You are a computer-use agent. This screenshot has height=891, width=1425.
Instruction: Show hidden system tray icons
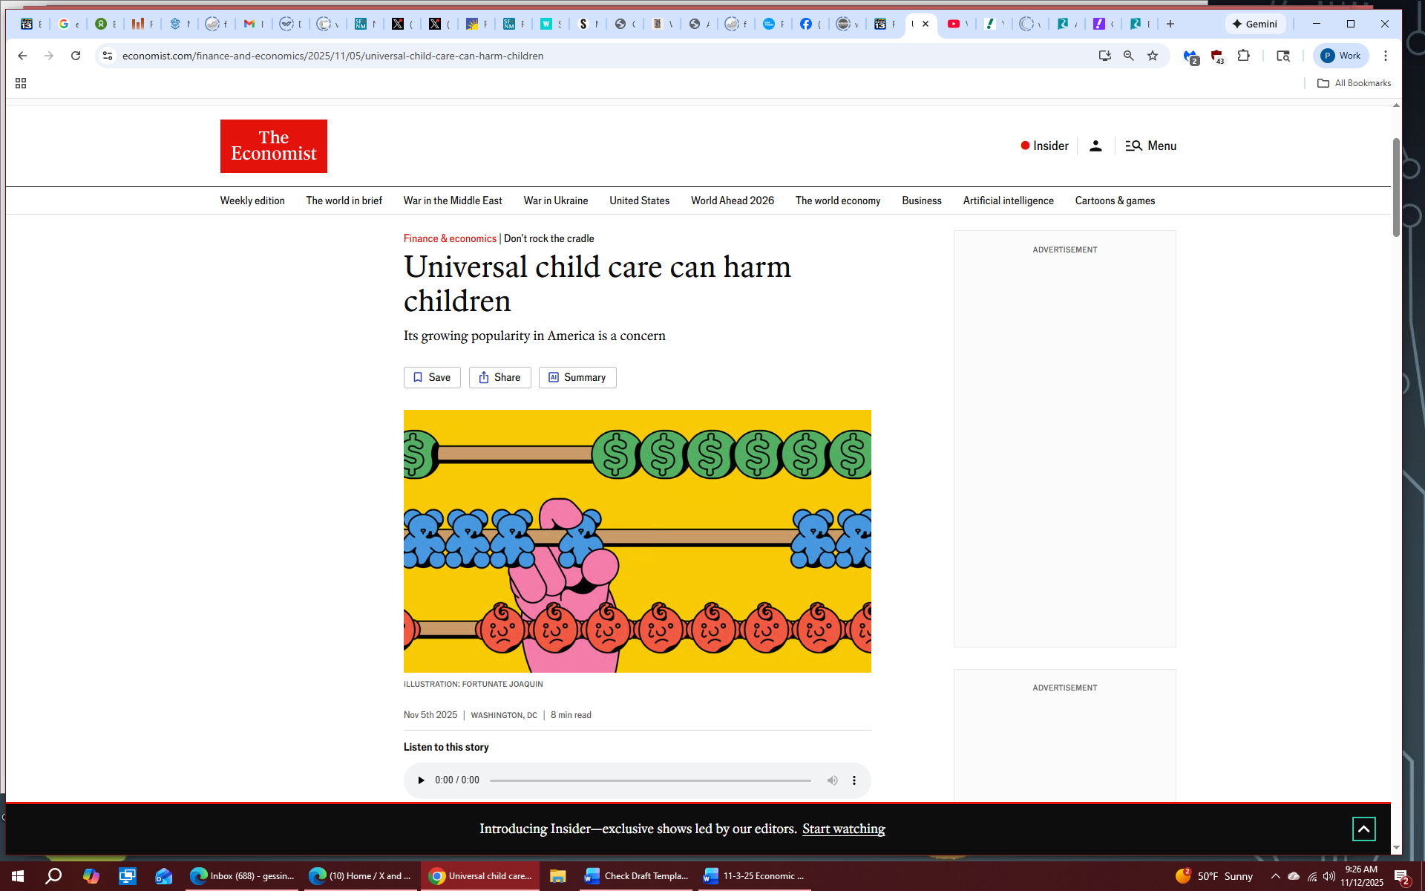click(x=1275, y=876)
